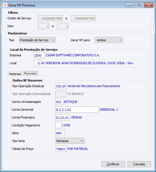Click the Conta Gerencial field 8.3.3.1.02

tap(77, 110)
